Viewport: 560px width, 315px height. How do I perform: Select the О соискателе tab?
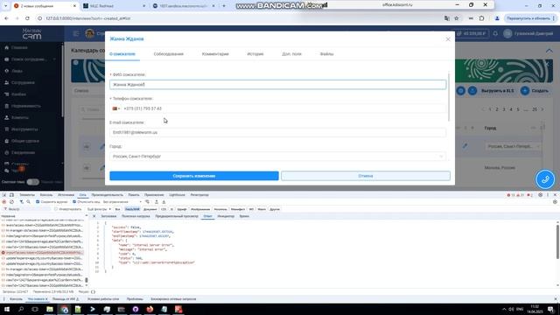[x=122, y=54]
